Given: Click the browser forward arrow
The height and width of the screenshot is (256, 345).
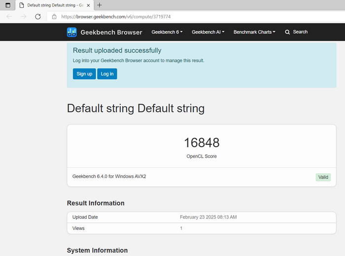Looking at the screenshot, I should coord(23,16).
